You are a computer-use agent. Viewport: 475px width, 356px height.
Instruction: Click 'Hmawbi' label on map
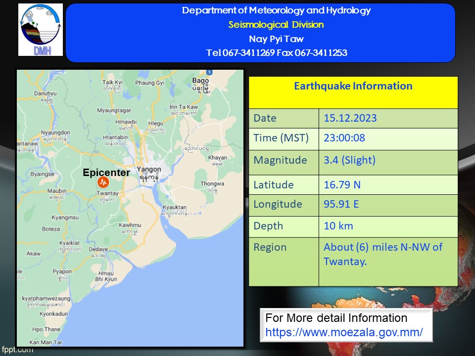(126, 122)
